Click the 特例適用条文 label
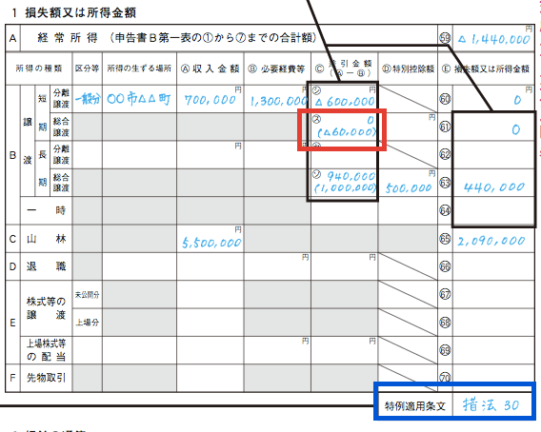Screen dimensions: 541x432 point(415,406)
